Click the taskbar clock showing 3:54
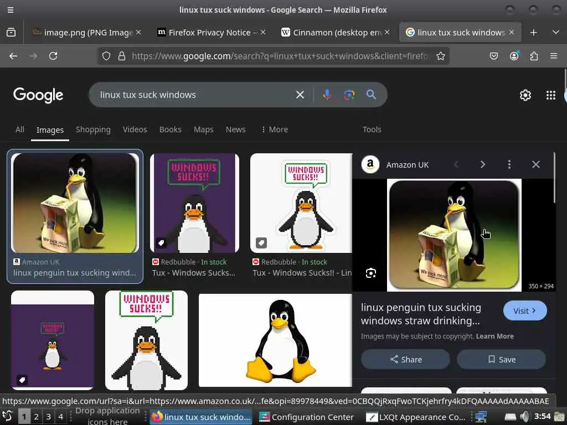Image resolution: width=567 pixels, height=425 pixels. click(x=542, y=416)
